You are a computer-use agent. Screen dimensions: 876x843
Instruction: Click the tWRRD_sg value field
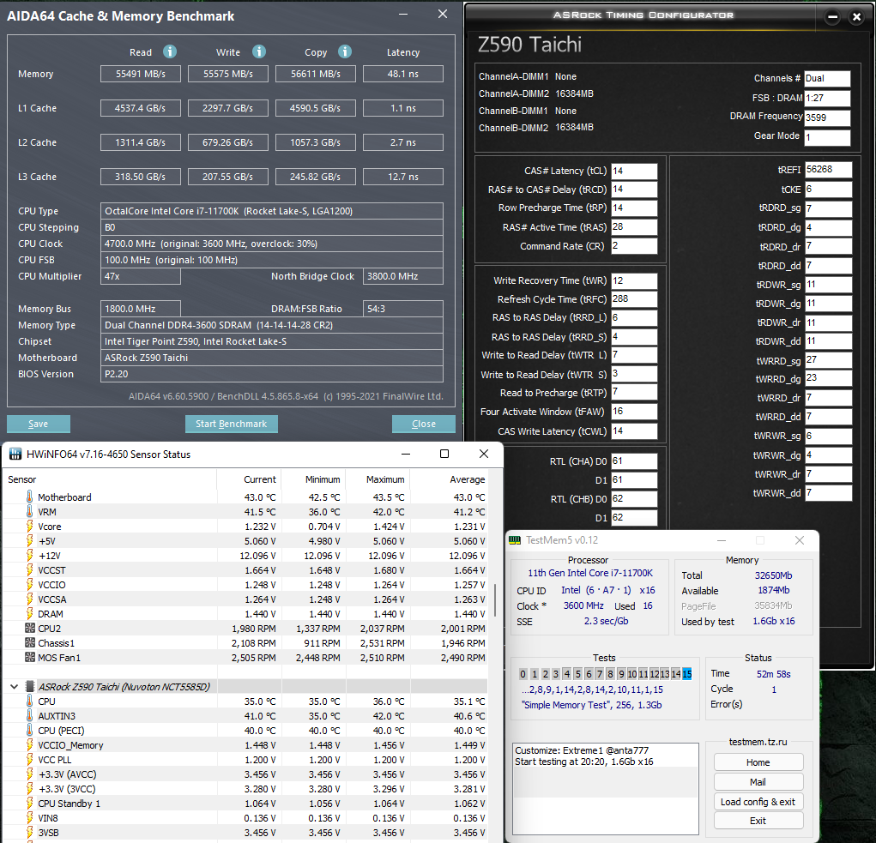pyautogui.click(x=828, y=360)
